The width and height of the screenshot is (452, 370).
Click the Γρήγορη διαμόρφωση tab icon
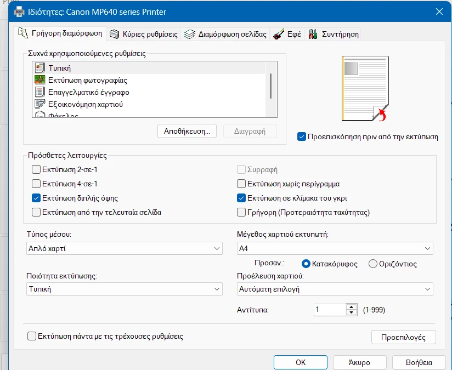click(x=23, y=33)
